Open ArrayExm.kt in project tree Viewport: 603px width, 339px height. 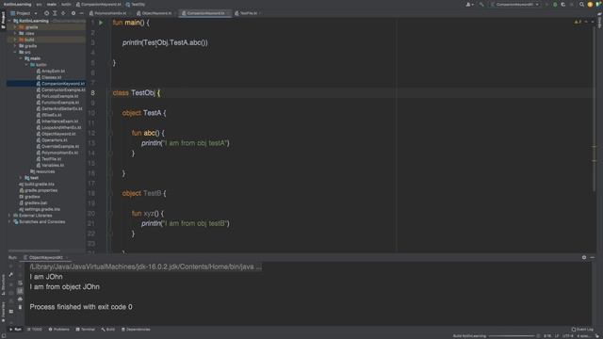[x=53, y=71]
